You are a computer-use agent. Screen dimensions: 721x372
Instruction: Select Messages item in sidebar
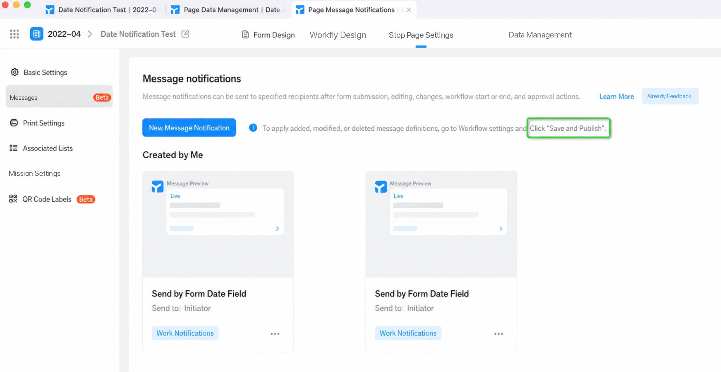point(59,97)
